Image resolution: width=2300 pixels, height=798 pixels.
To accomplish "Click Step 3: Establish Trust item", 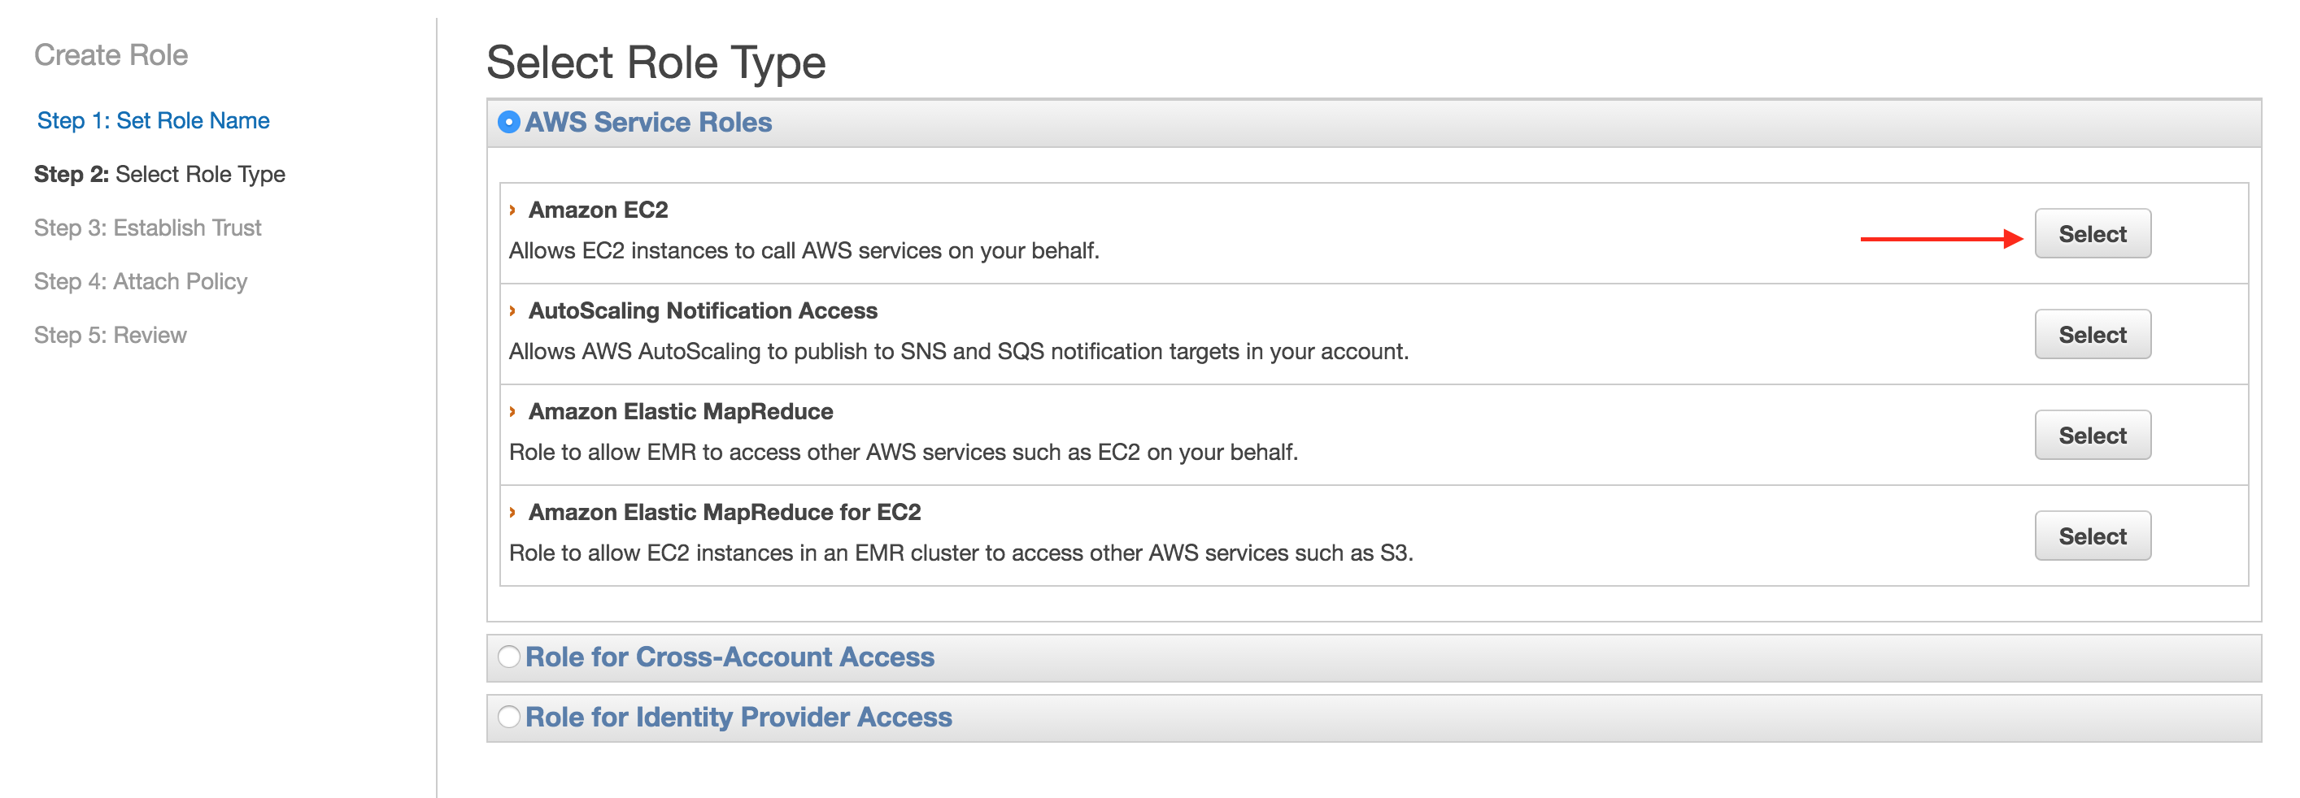I will coord(148,228).
